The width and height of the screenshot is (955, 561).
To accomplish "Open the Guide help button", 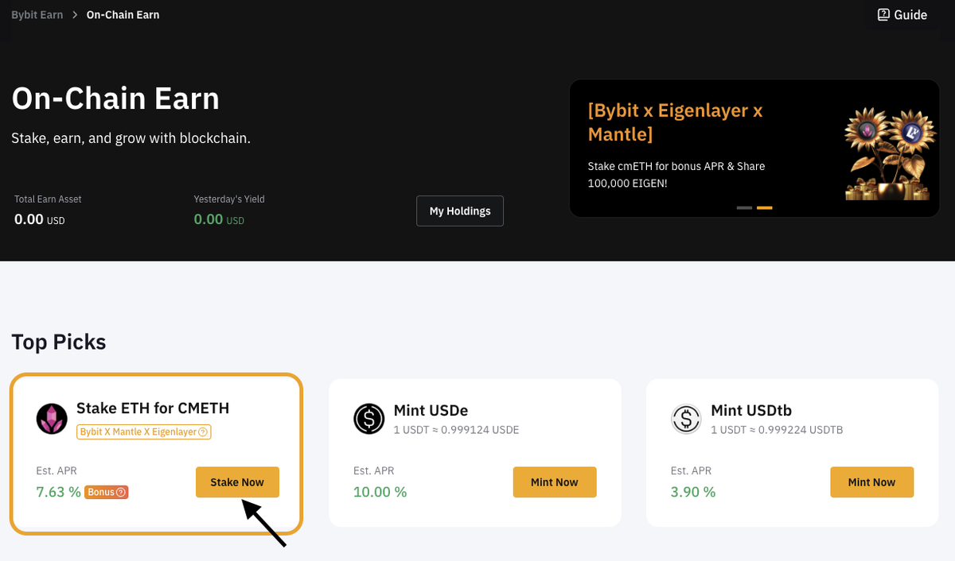I will coord(902,14).
